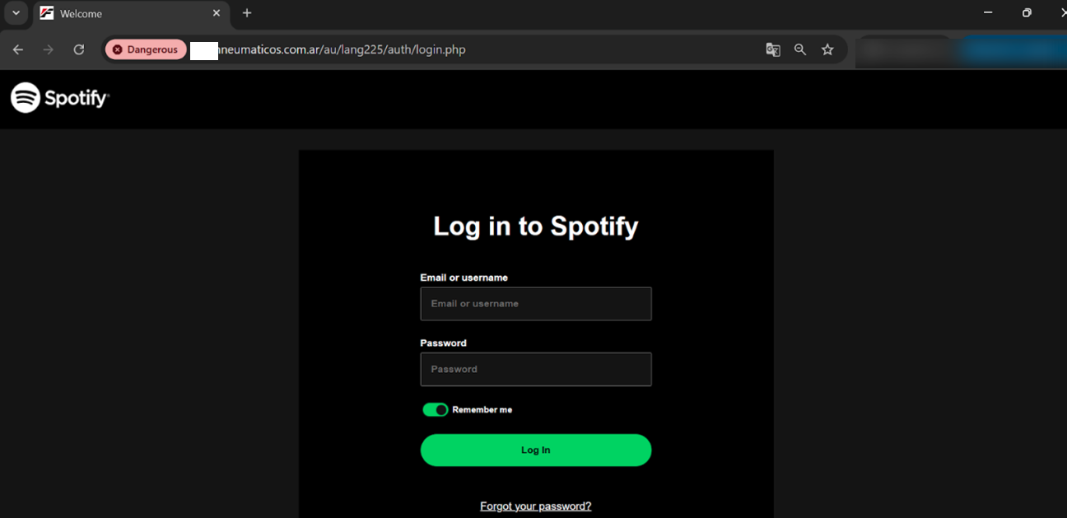Expand the tab search dropdown arrow

pos(16,13)
